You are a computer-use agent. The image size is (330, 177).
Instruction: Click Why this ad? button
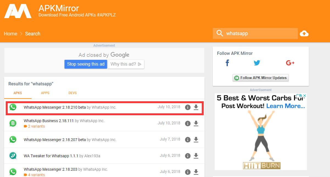126,64
